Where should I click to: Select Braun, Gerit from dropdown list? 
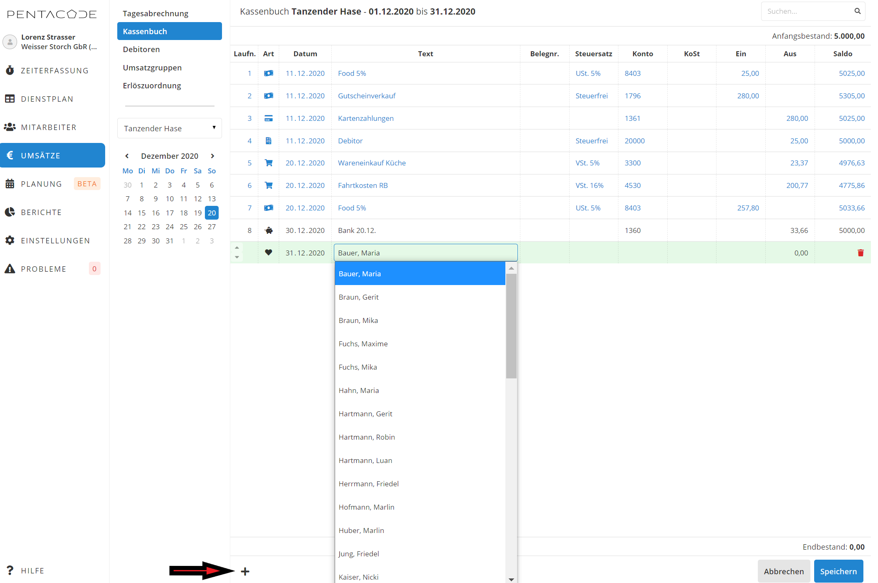359,297
